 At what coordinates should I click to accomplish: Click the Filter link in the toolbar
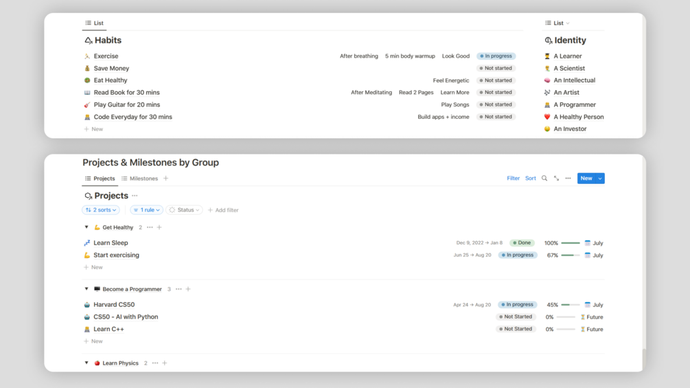[513, 179]
